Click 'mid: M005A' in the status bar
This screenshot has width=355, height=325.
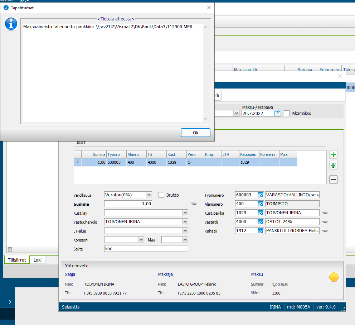[298, 307]
